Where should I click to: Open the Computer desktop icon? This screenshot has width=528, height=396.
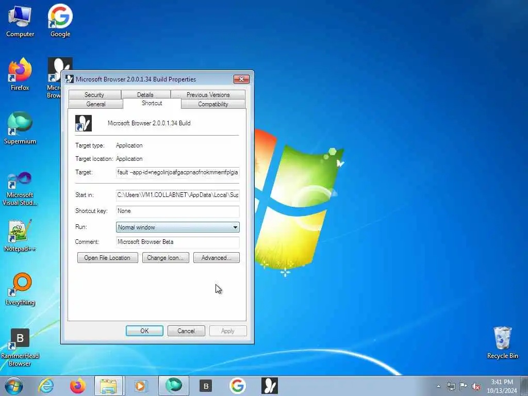click(20, 21)
